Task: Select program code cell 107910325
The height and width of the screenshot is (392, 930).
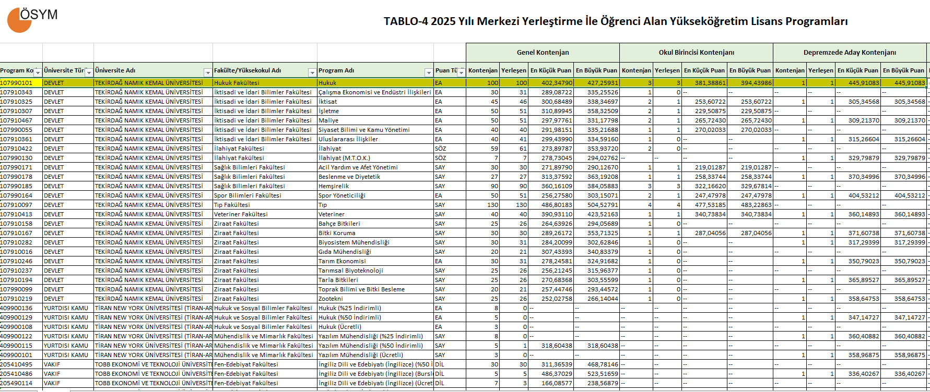Action: pos(21,102)
